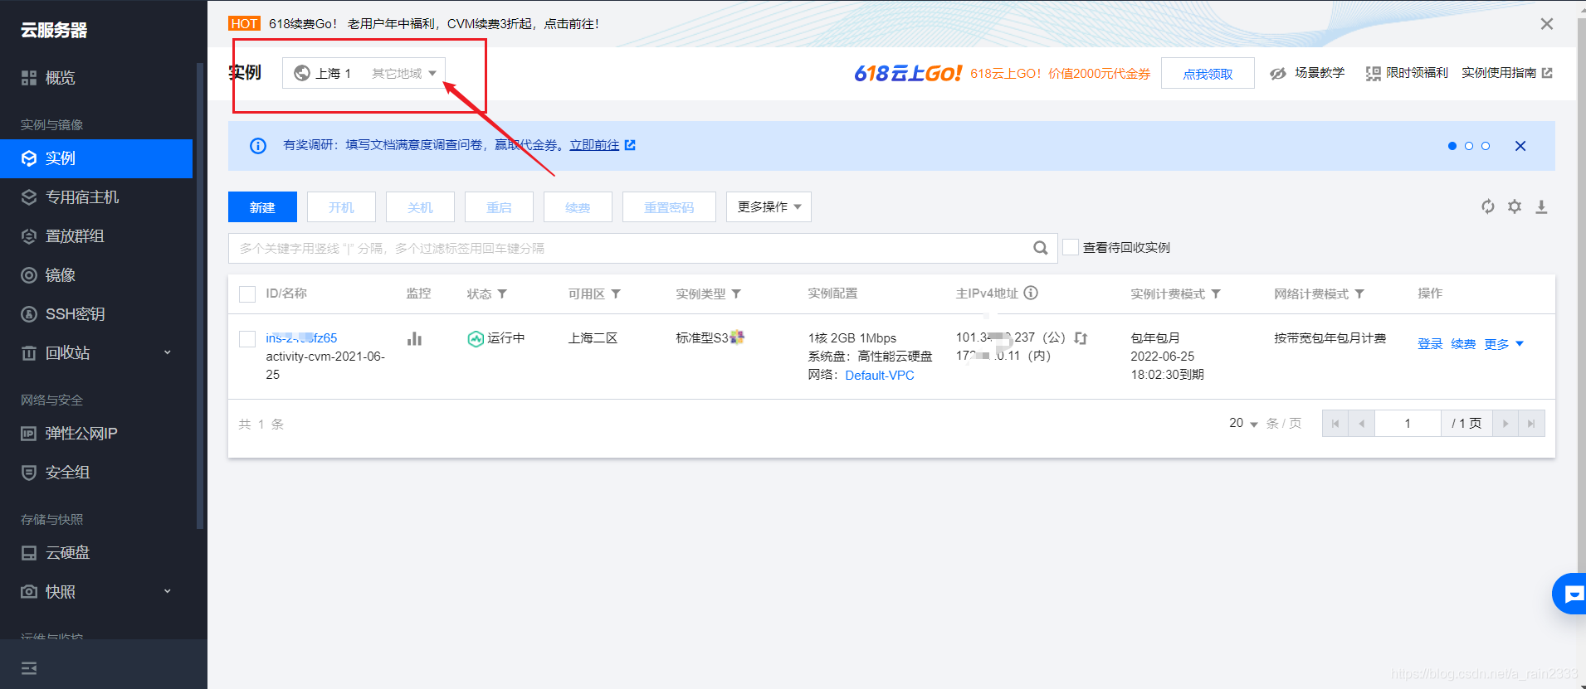Click the search magnifier icon
This screenshot has height=689, width=1586.
pos(1040,248)
